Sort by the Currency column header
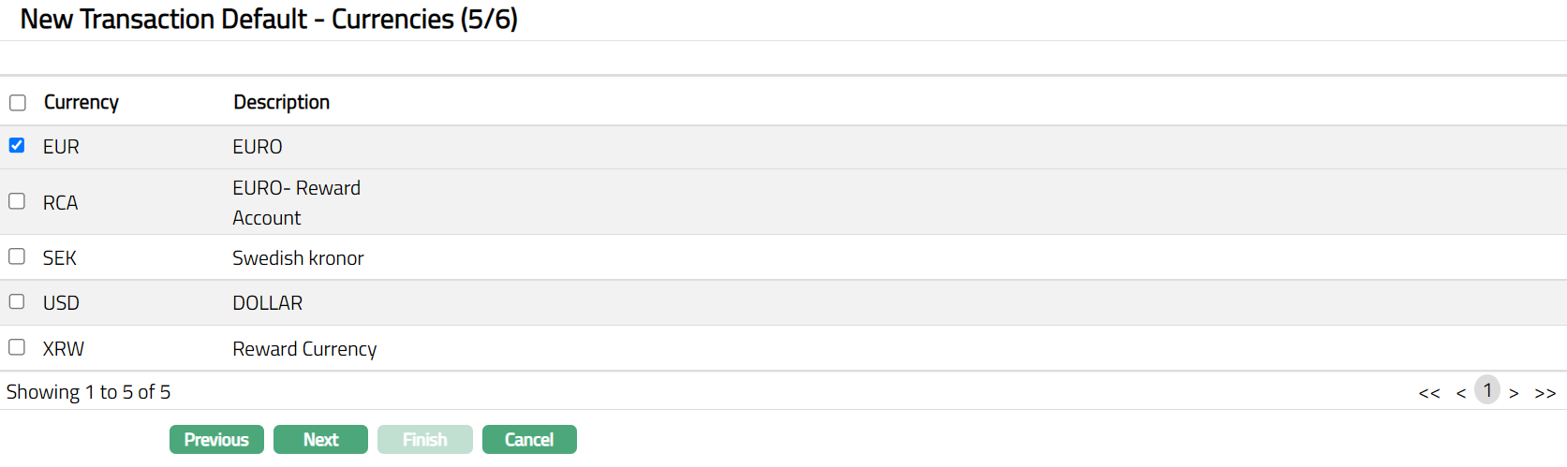 tap(81, 102)
